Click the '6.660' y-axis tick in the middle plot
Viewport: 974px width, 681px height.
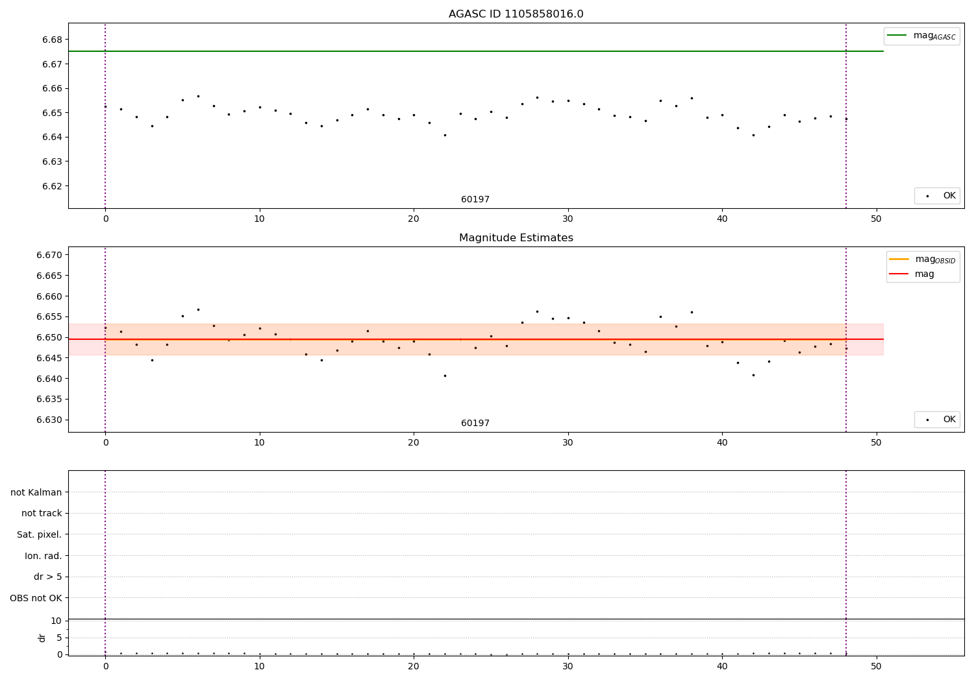(49, 296)
